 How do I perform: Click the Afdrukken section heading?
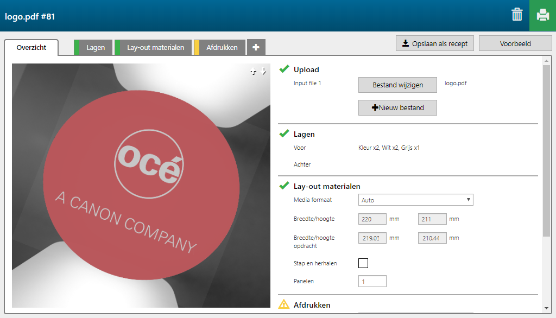(x=312, y=305)
